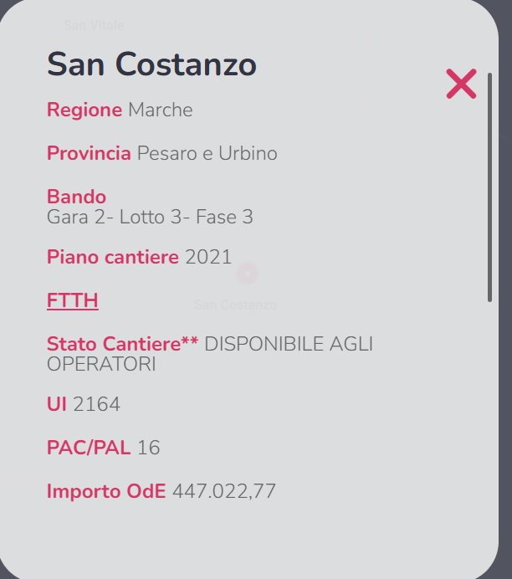Click the amount 447.022,77

223,491
